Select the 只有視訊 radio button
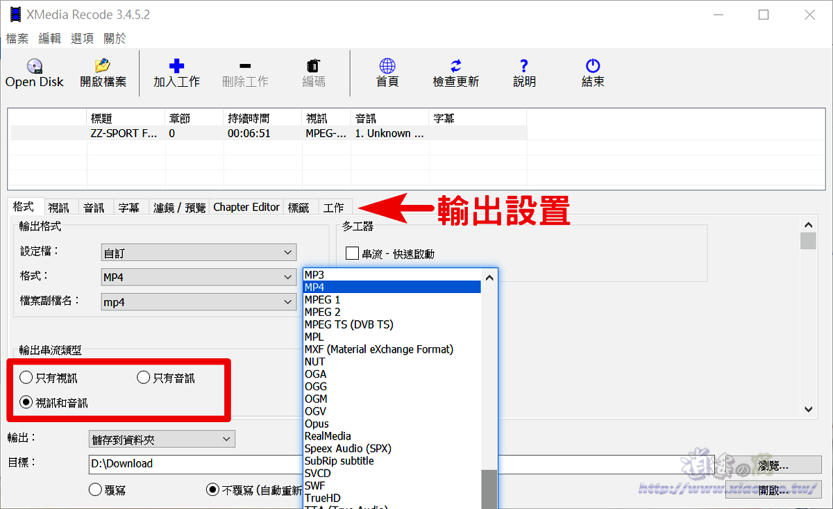Viewport: 833px width, 509px height. 26,378
